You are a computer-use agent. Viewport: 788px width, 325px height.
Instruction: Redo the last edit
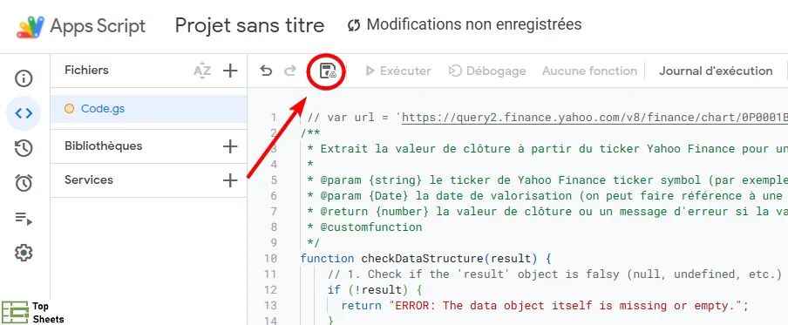(x=290, y=71)
